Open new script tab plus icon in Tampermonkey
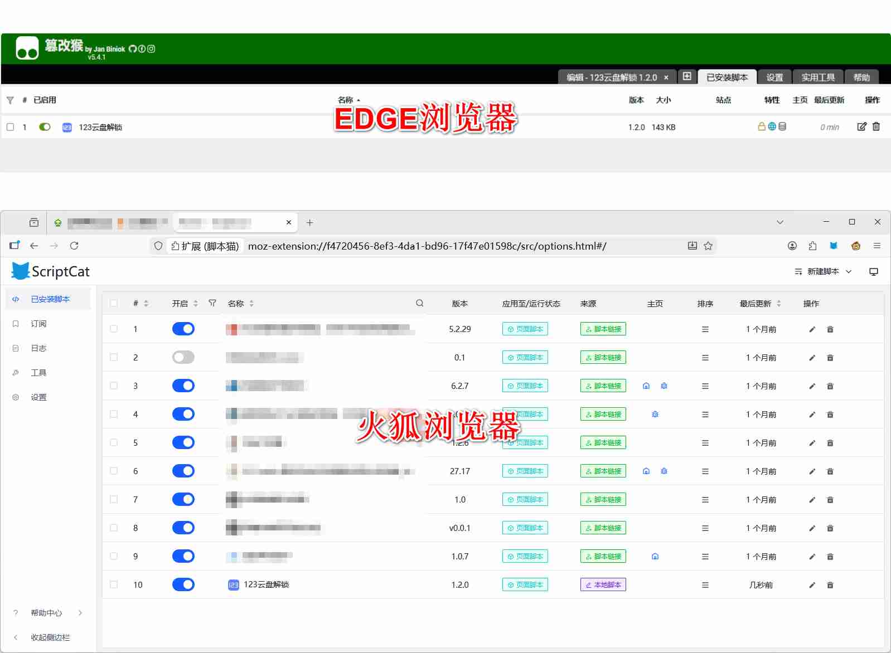The height and width of the screenshot is (653, 891). (x=687, y=76)
